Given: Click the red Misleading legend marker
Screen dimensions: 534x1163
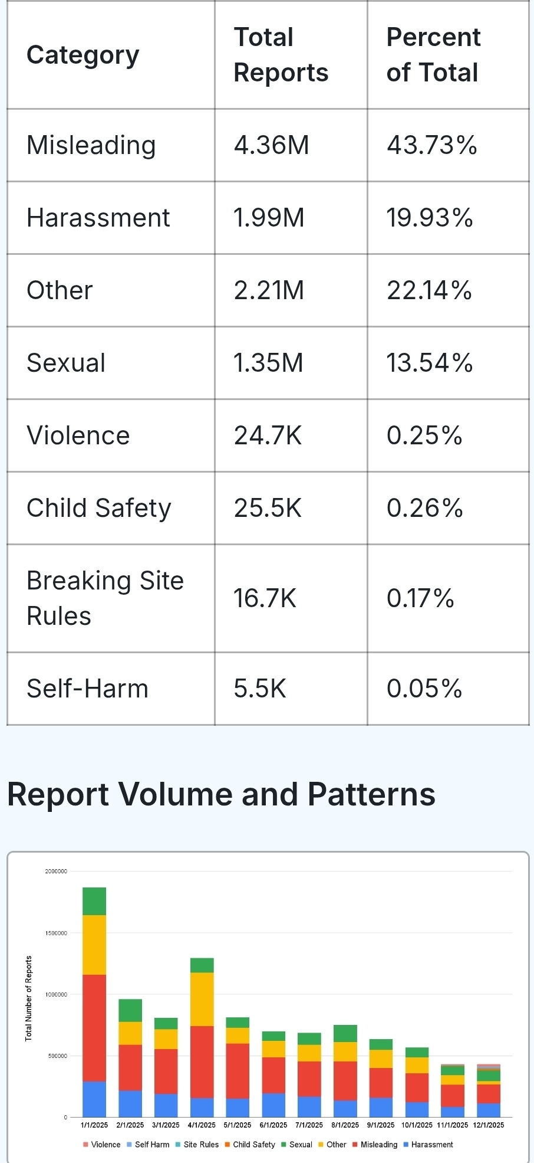Looking at the screenshot, I should point(355,1145).
